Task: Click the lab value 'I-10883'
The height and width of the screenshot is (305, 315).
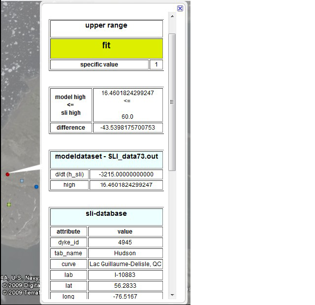Action: tap(125, 275)
